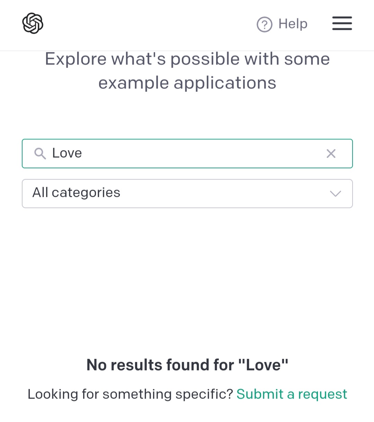Click the "All categories" label text
This screenshot has width=374, height=422.
pyautogui.click(x=76, y=193)
